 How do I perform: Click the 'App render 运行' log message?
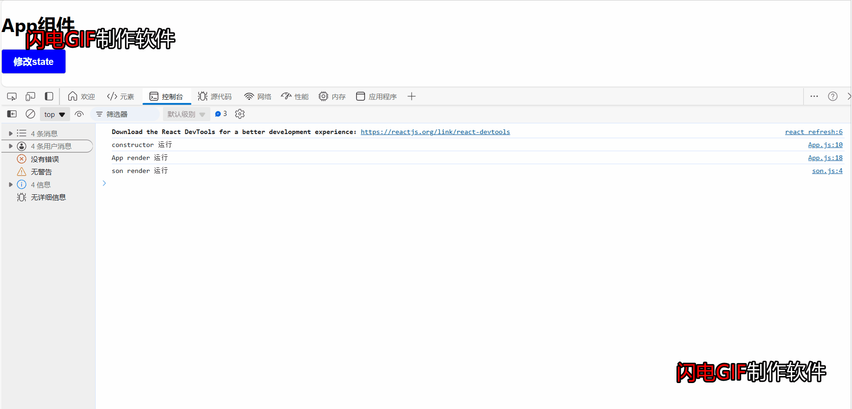click(140, 158)
